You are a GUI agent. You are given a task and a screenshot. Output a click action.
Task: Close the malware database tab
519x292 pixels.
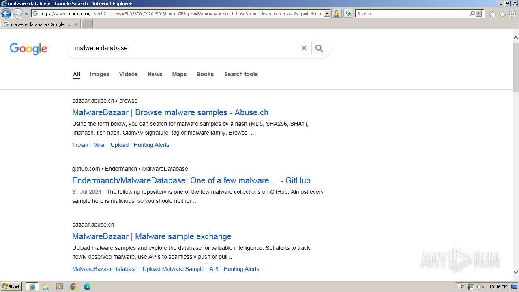point(76,24)
